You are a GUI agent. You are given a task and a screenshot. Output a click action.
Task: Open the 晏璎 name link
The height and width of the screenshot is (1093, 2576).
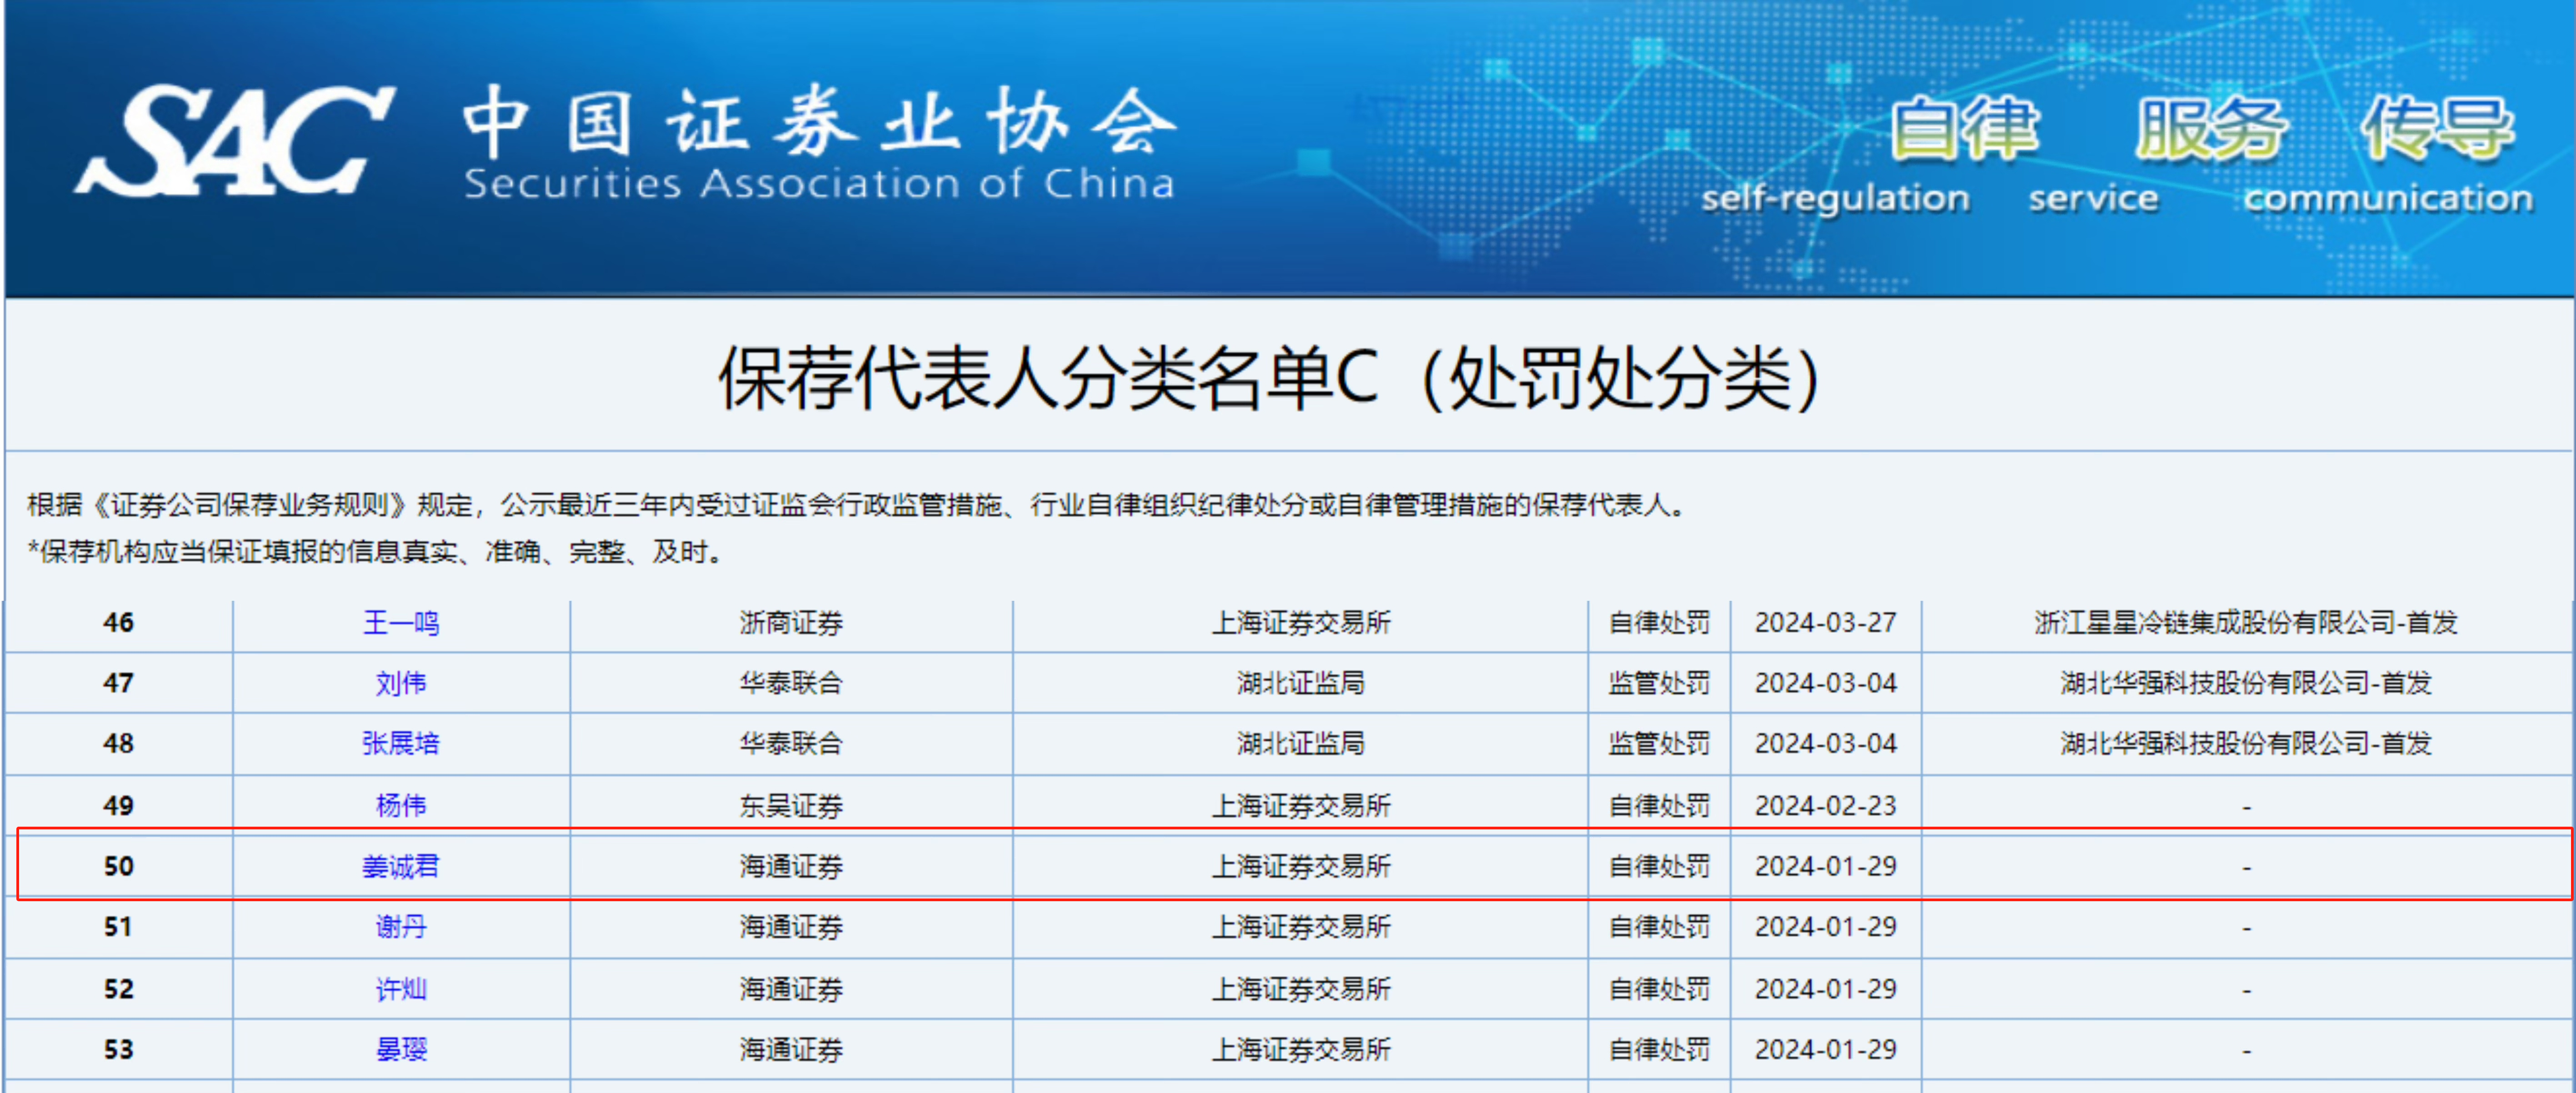pos(401,1049)
